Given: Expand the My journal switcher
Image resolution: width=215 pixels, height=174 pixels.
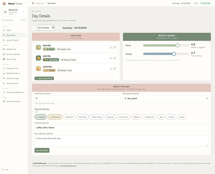Looking at the screenshot, I should (x=14, y=12).
